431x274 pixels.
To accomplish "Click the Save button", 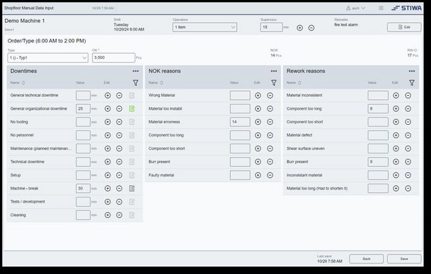I will 404,259.
